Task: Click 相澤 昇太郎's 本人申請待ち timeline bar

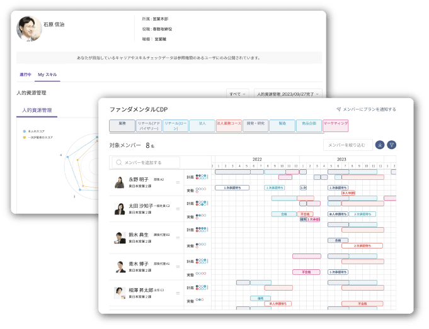Action: click(278, 304)
